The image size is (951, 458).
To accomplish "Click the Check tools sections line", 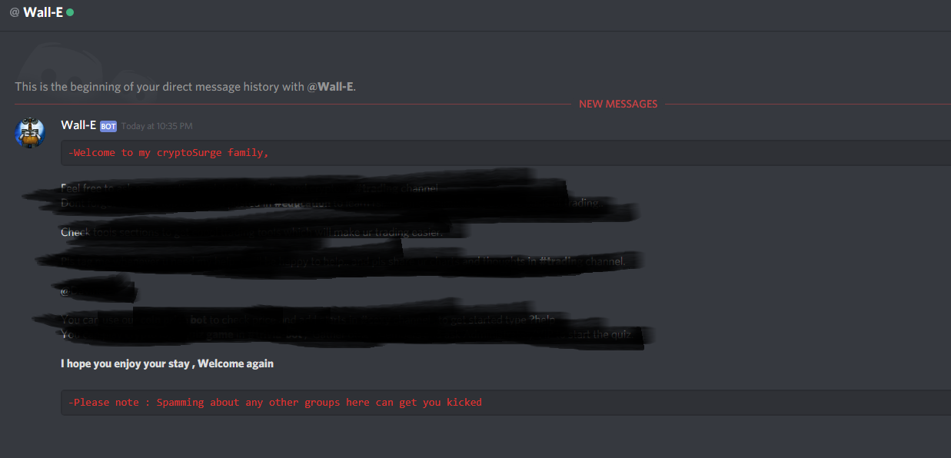I will click(x=254, y=232).
